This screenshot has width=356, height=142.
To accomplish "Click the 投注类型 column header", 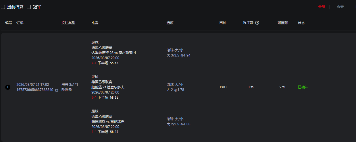I will pyautogui.click(x=68, y=23).
